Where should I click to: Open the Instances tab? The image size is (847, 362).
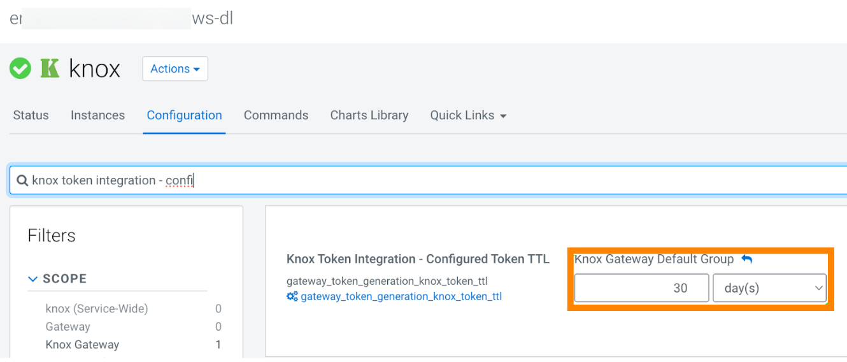coord(97,115)
